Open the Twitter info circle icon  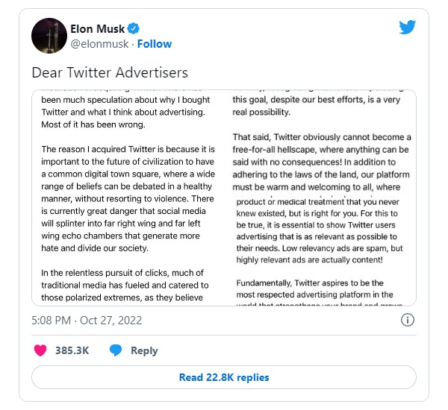[x=408, y=320]
